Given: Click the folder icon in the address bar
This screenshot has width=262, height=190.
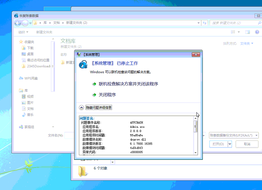Looking at the screenshot, I should click(x=35, y=23).
